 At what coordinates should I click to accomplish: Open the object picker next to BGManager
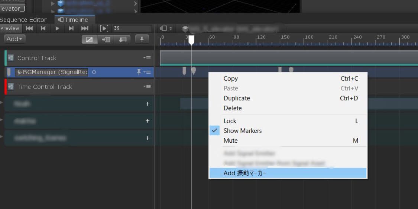94,72
